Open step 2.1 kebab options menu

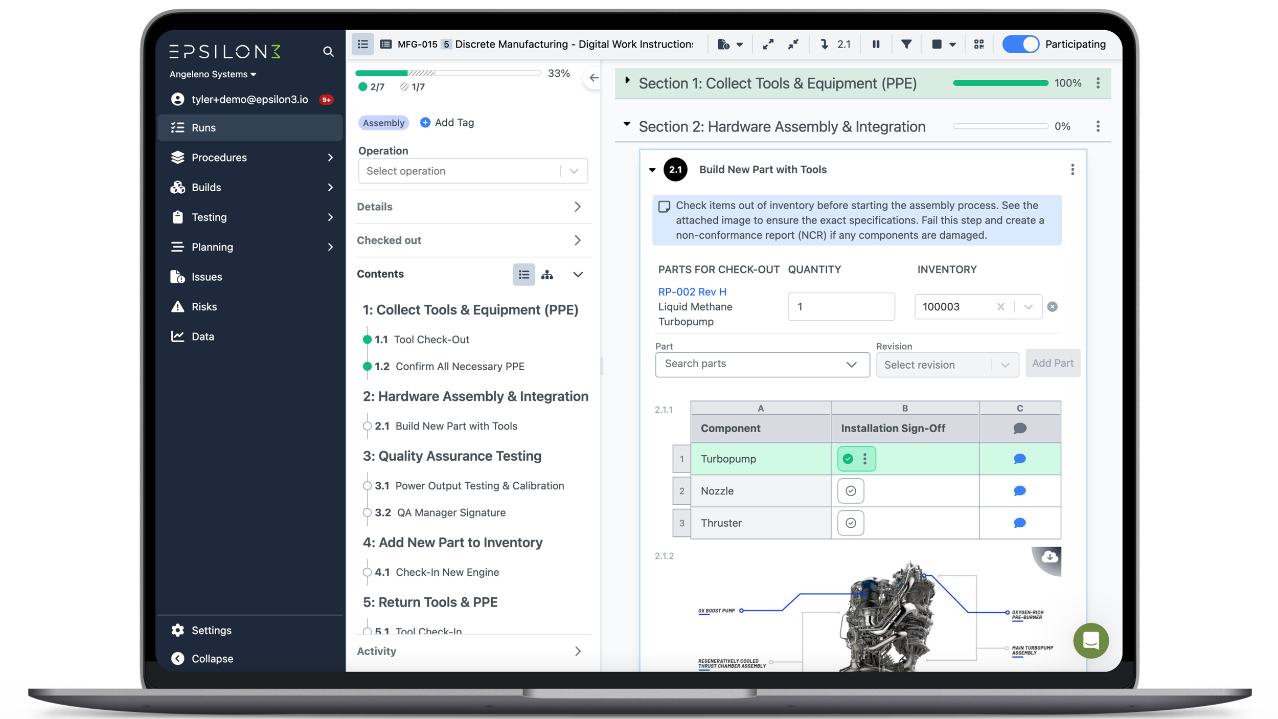tap(1072, 170)
